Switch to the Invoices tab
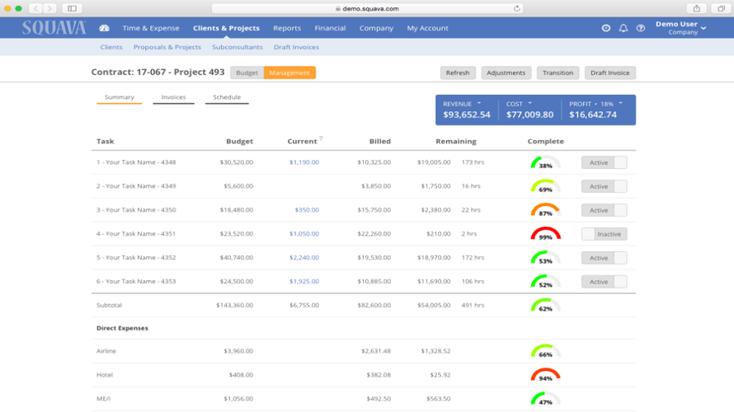The width and height of the screenshot is (734, 412). (173, 97)
